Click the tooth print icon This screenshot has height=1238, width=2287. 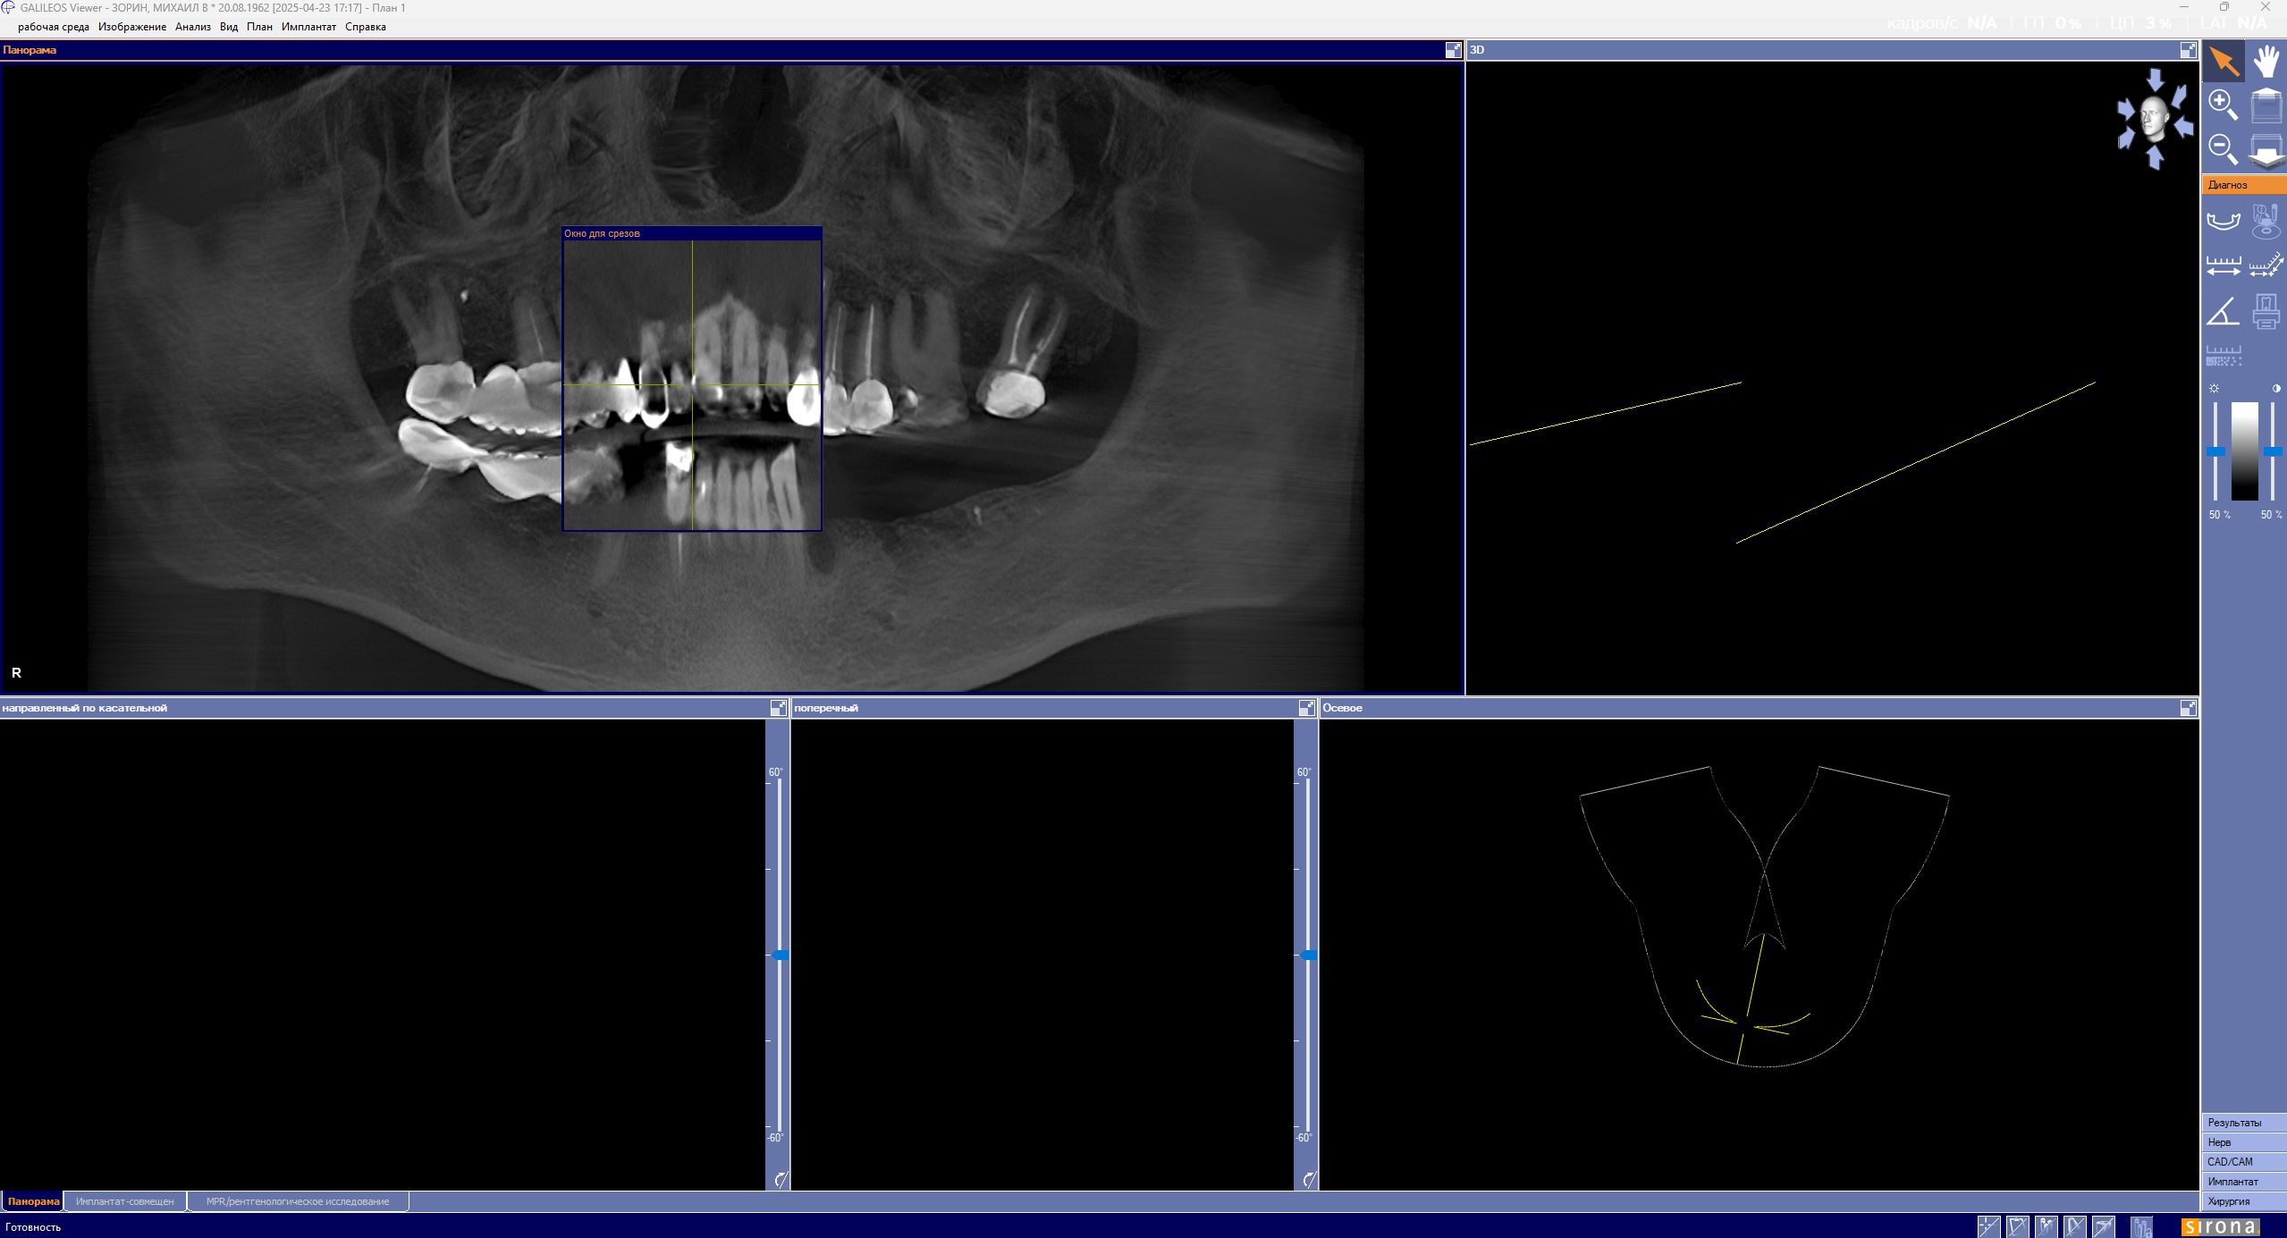pyautogui.click(x=2266, y=311)
